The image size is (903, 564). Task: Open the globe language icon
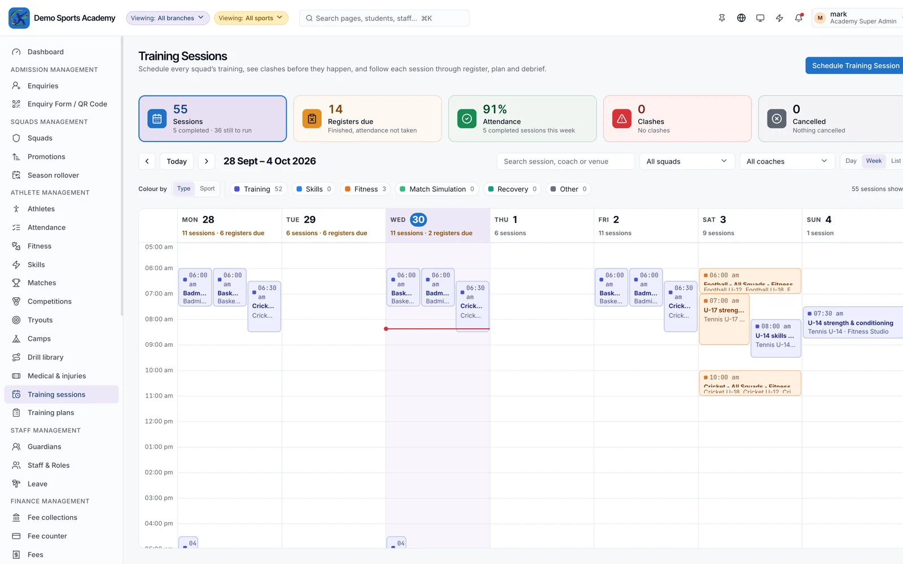(x=741, y=18)
